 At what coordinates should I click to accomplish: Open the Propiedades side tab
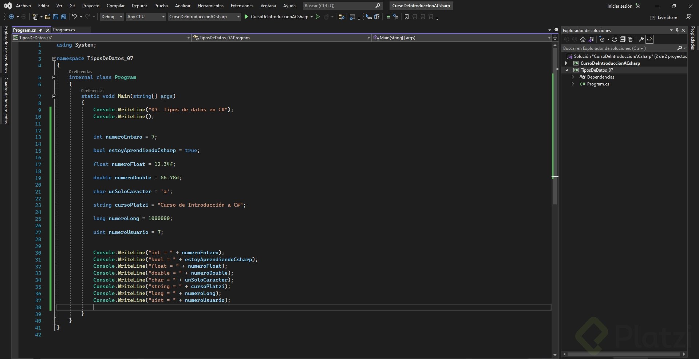pos(693,38)
